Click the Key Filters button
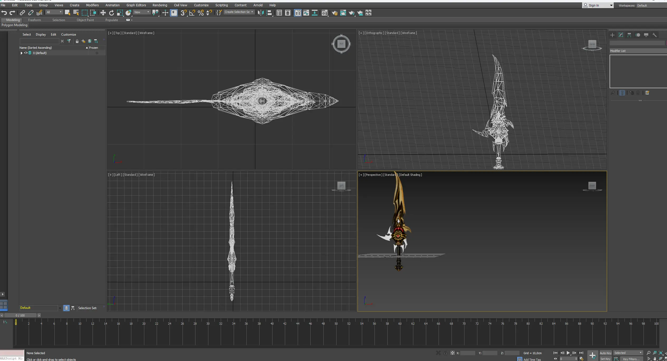The width and height of the screenshot is (667, 361). tap(631, 359)
